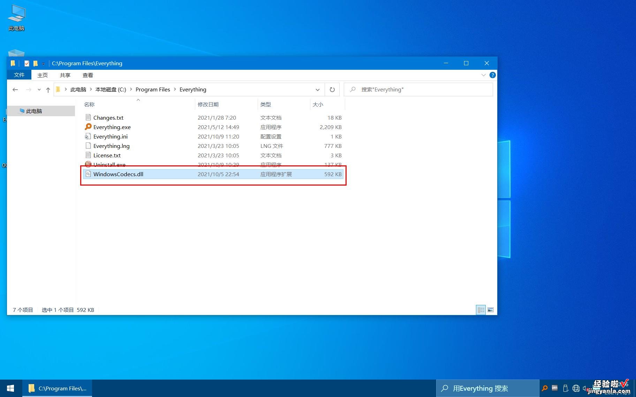This screenshot has width=636, height=397.
Task: Click Everything breadcrumb segment
Action: pos(193,90)
